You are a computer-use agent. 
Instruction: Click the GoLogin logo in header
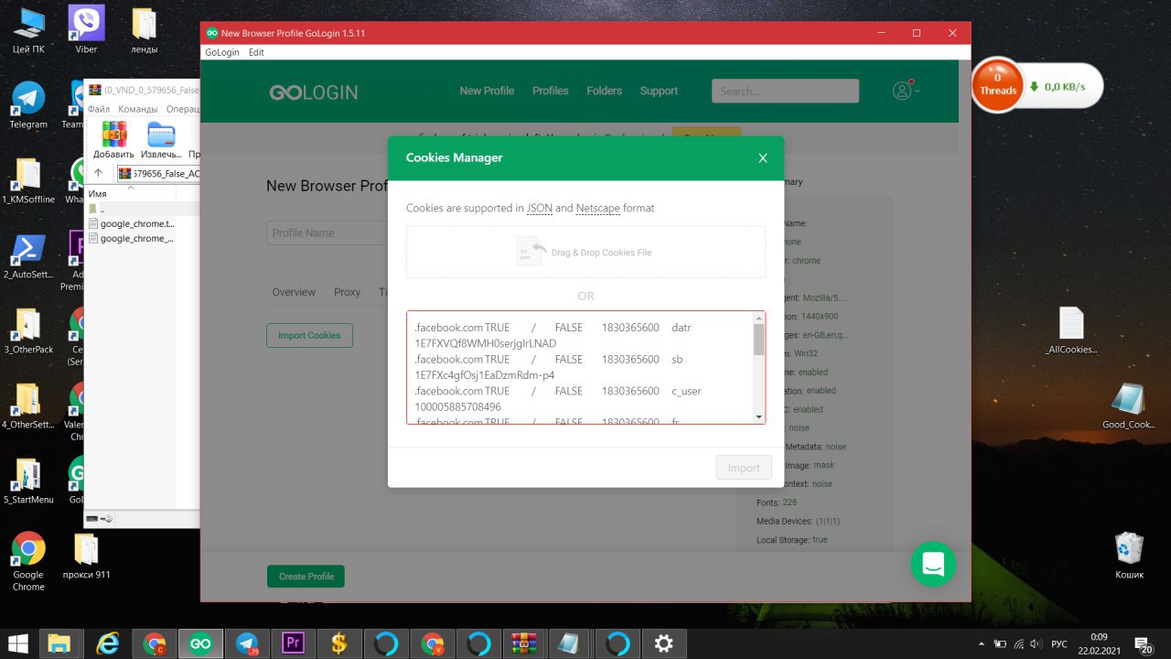(x=313, y=92)
